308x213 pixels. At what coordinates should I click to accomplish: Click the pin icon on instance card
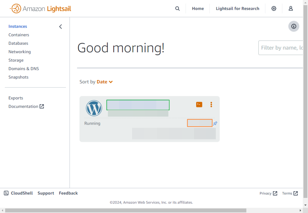[x=215, y=123]
